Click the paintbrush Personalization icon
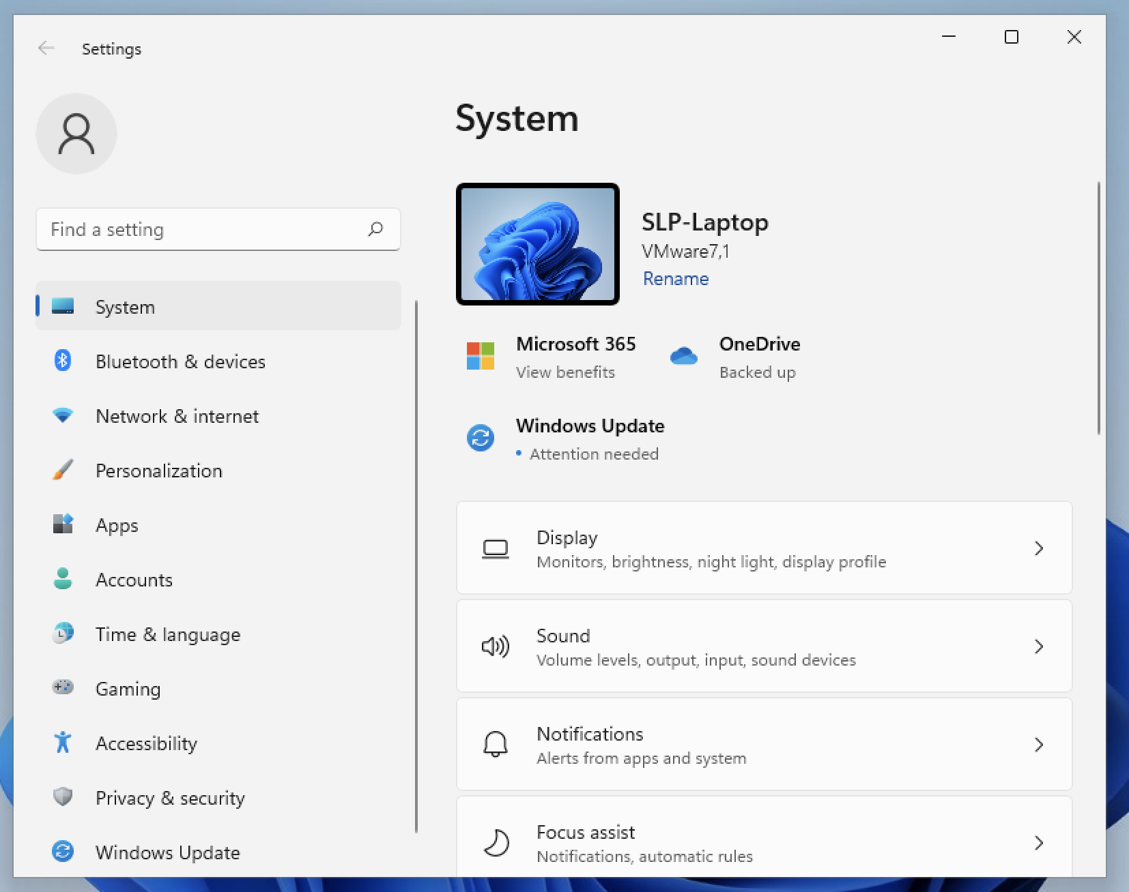 63,470
